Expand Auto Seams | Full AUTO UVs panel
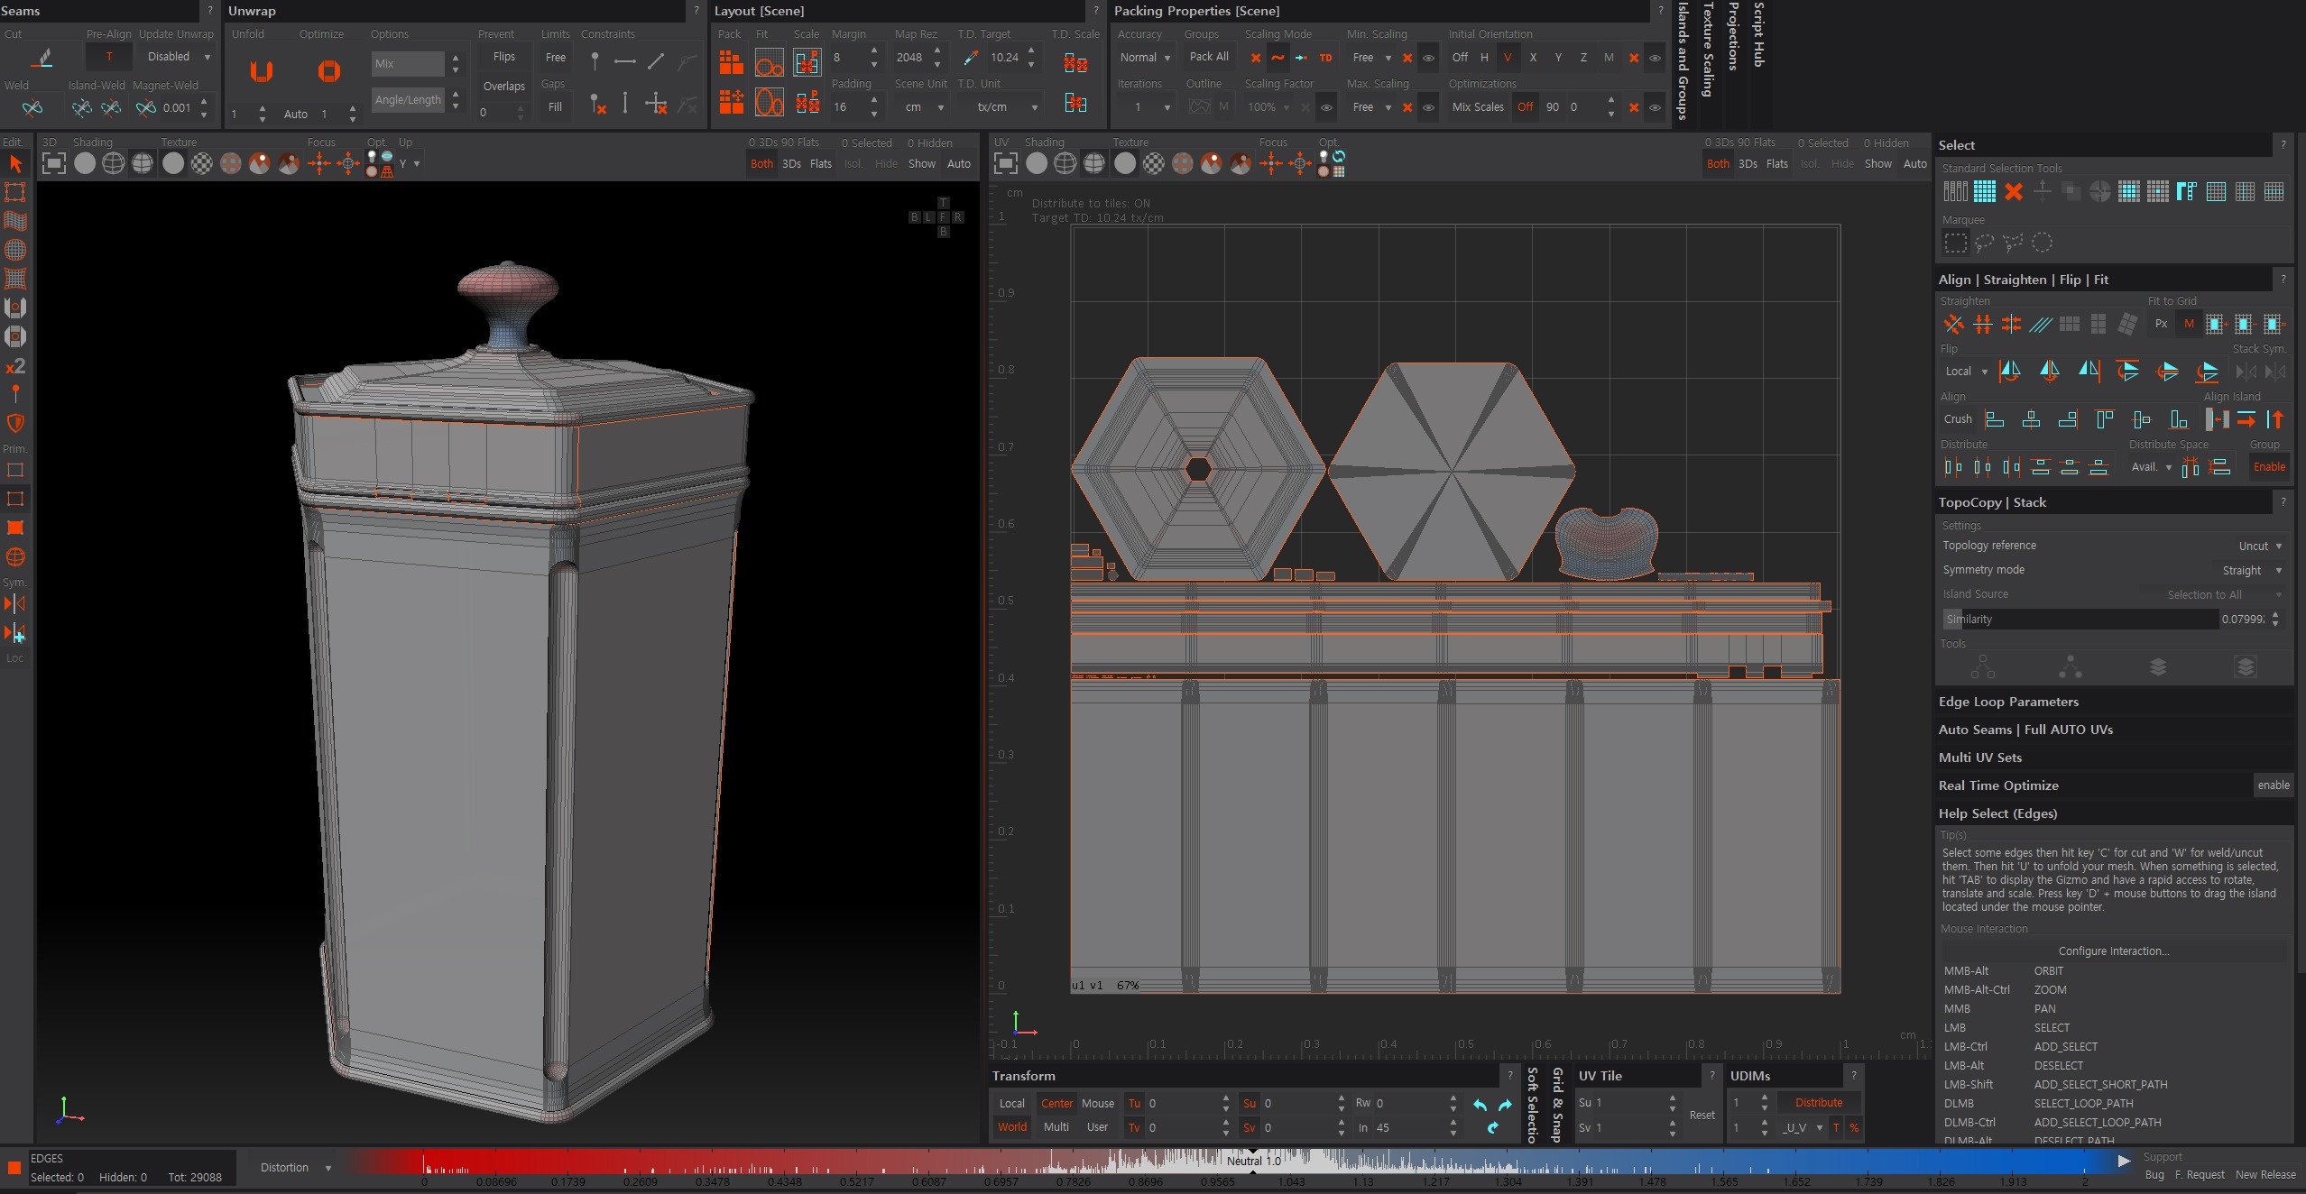2306x1194 pixels. (2113, 730)
